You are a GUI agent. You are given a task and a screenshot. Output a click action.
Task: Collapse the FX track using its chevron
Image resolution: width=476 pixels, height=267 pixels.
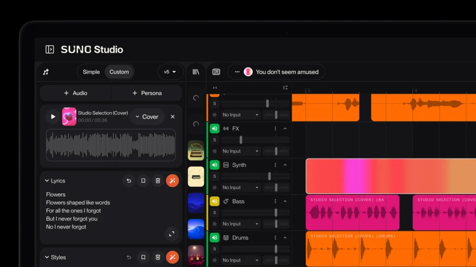coord(285,128)
